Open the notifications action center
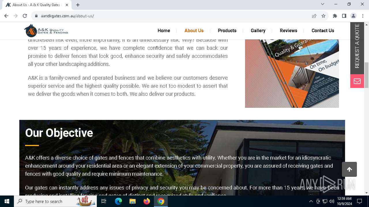Screen dimensions: 369x207 coord(359,201)
